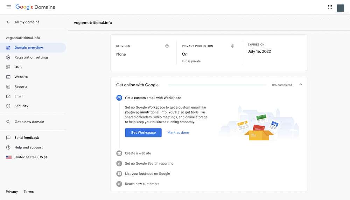Open the Email section
The height and width of the screenshot is (200, 350).
point(33,96)
